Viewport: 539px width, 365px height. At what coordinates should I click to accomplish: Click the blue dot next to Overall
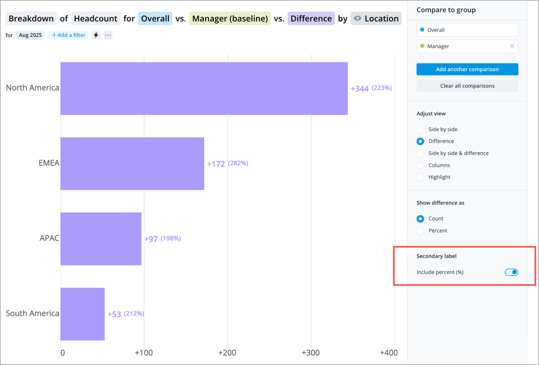tap(422, 30)
